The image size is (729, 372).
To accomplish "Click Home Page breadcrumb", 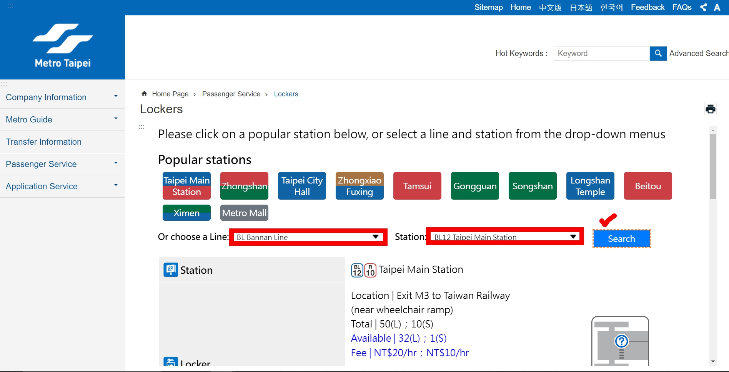I will tap(170, 94).
